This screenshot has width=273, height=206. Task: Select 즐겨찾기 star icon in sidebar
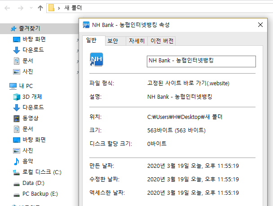[x=13, y=29]
